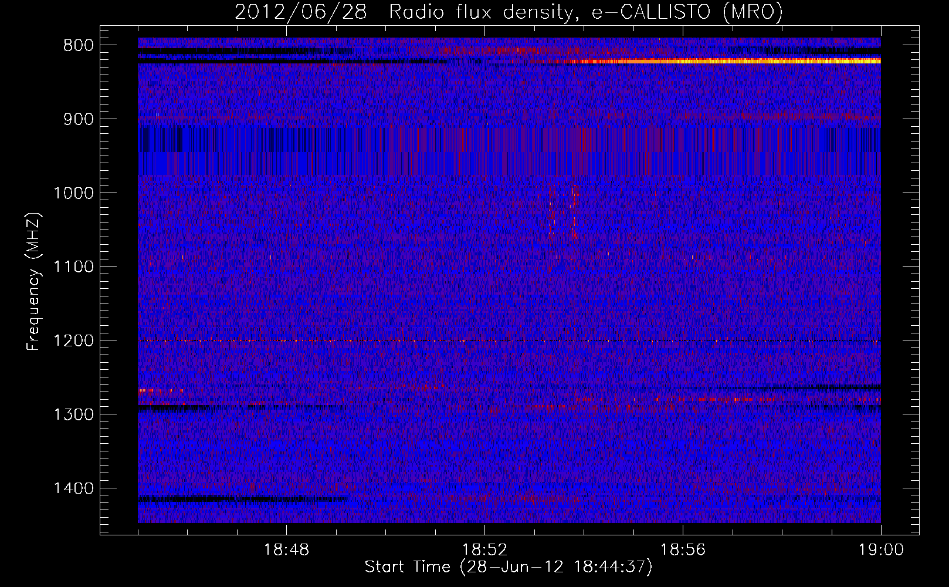Click the 18:52 time axis label
The height and width of the screenshot is (587, 949).
[484, 550]
